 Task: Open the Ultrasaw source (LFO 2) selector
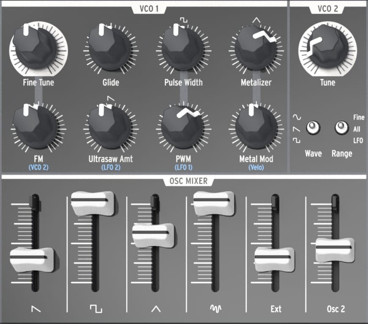pos(111,168)
